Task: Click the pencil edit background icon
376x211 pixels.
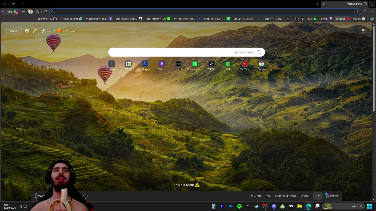Action: tap(35, 31)
